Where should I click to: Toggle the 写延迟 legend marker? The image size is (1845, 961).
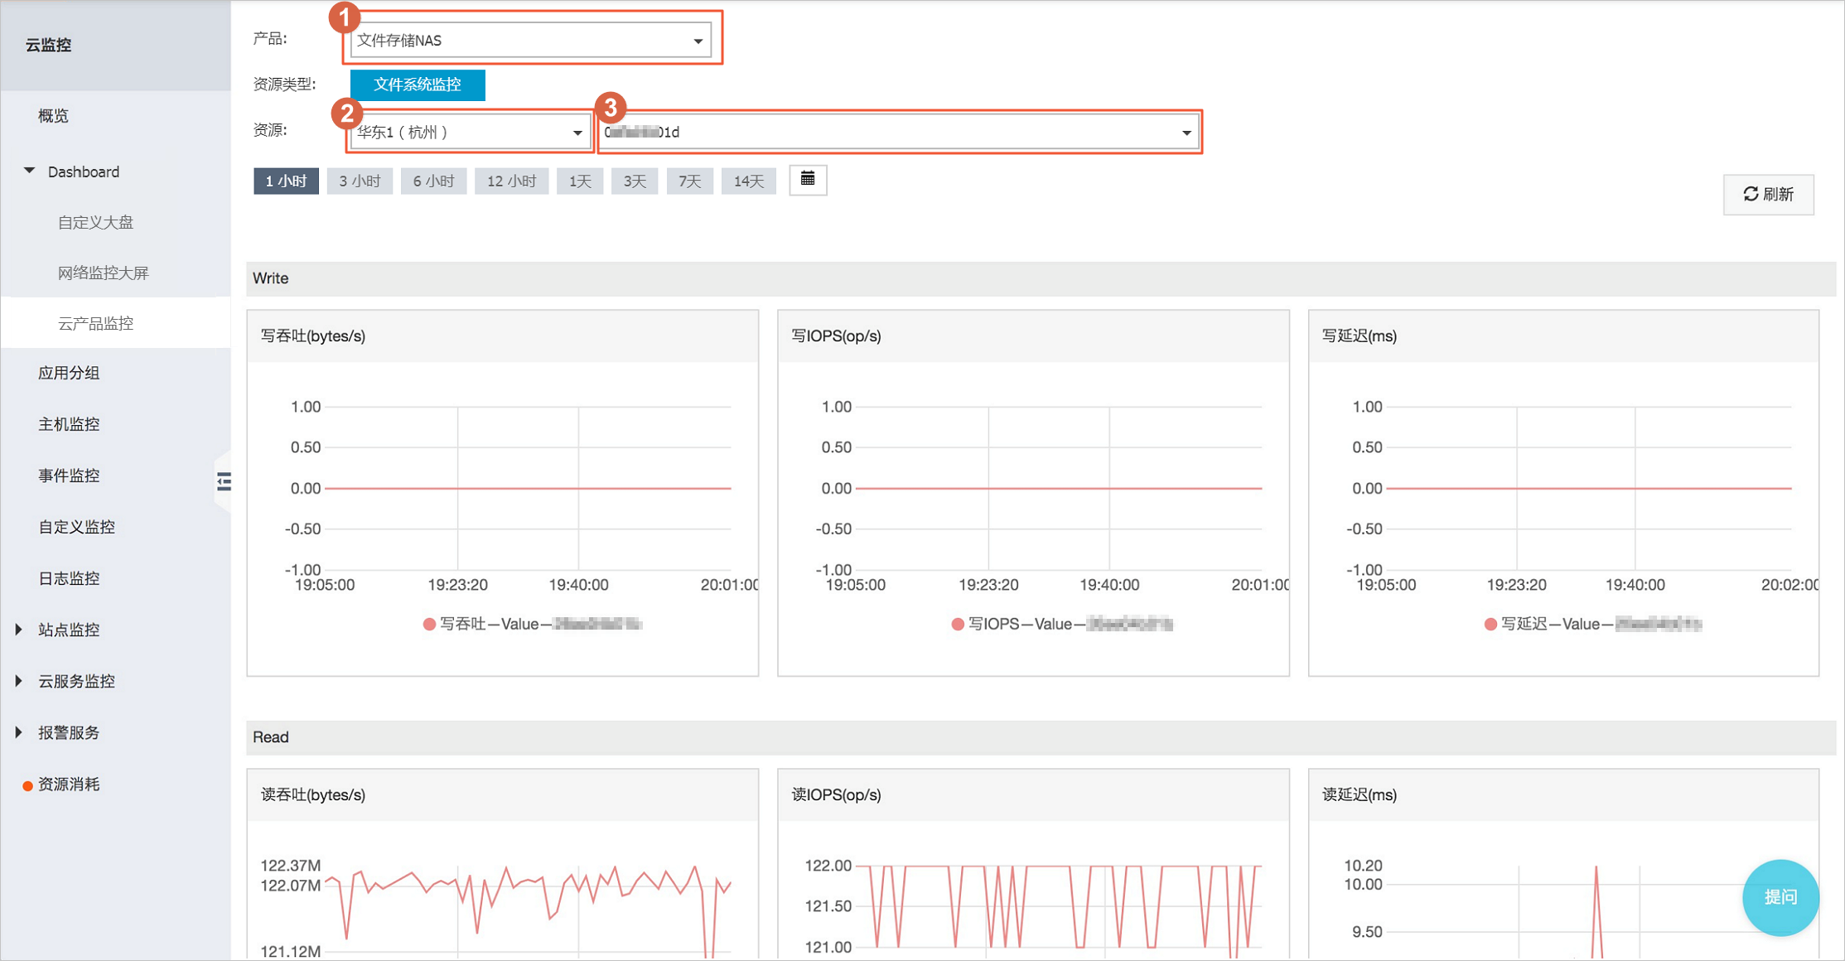tap(1490, 624)
